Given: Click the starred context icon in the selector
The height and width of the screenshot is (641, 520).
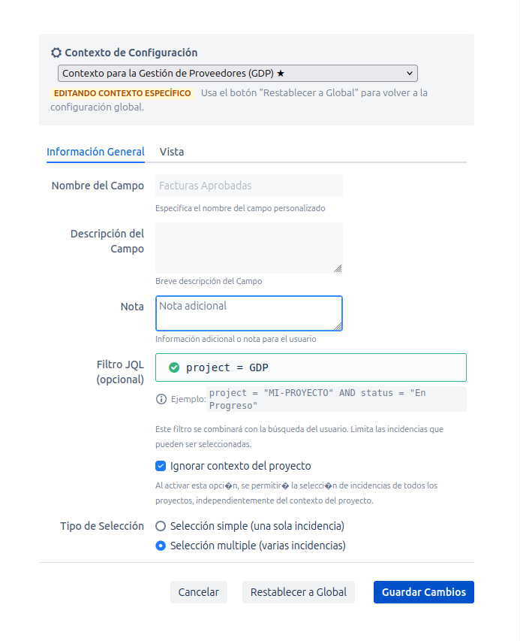Looking at the screenshot, I should 281,73.
